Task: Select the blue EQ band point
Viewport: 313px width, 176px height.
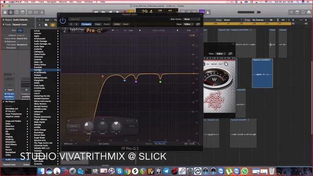Action: tap(125, 80)
